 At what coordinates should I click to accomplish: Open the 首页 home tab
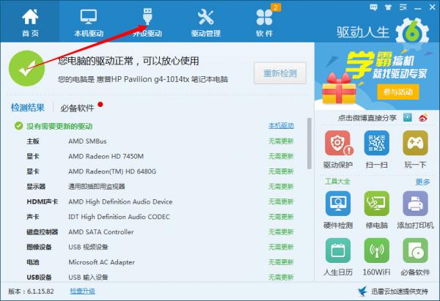coord(30,21)
